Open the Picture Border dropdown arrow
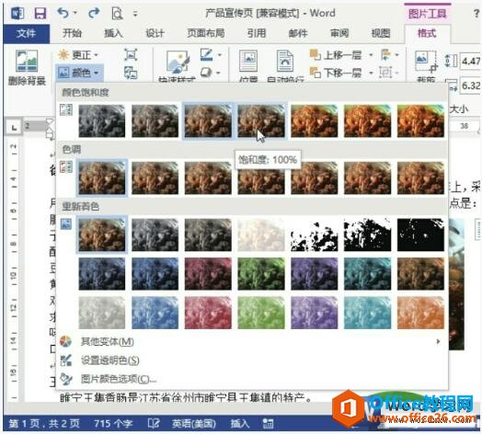 point(220,55)
